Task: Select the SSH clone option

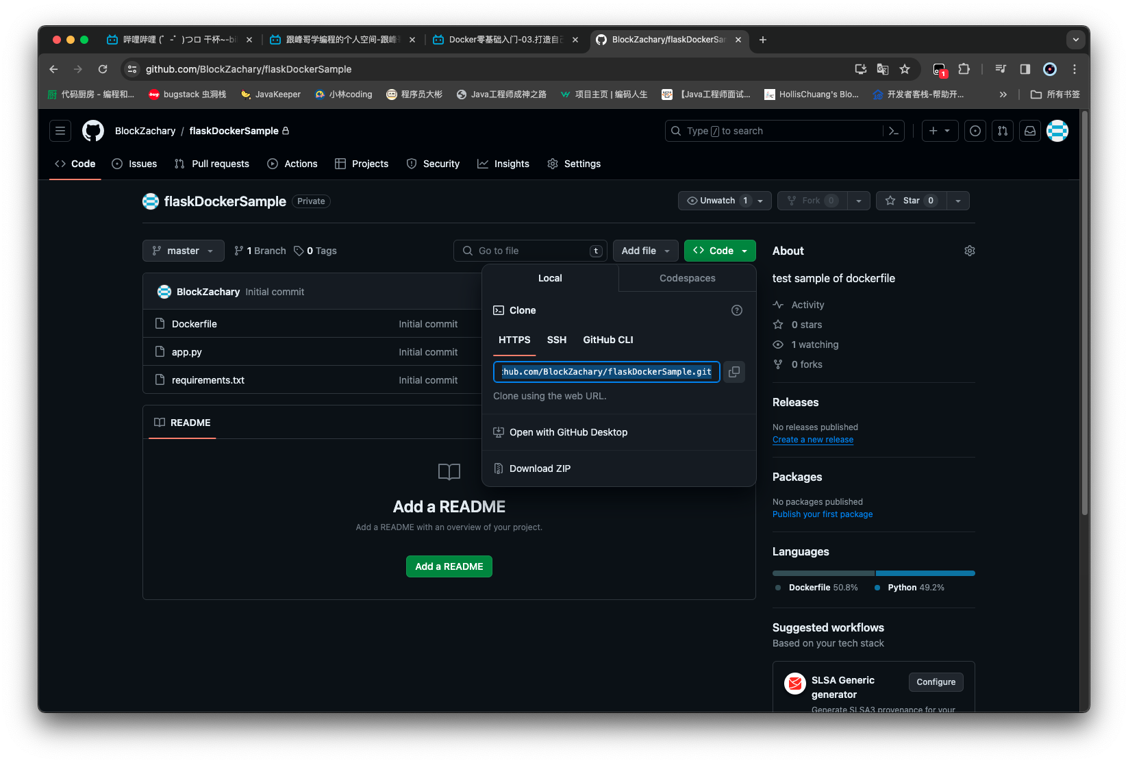Action: pos(557,340)
